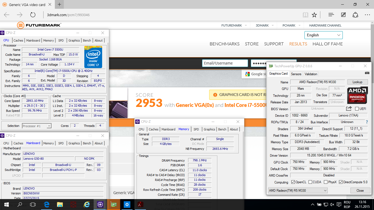Open Settings gear on taskbar
The width and height of the screenshot is (374, 210).
coord(127,204)
